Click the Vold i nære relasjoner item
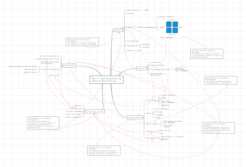246x167 pixels. click(73, 111)
